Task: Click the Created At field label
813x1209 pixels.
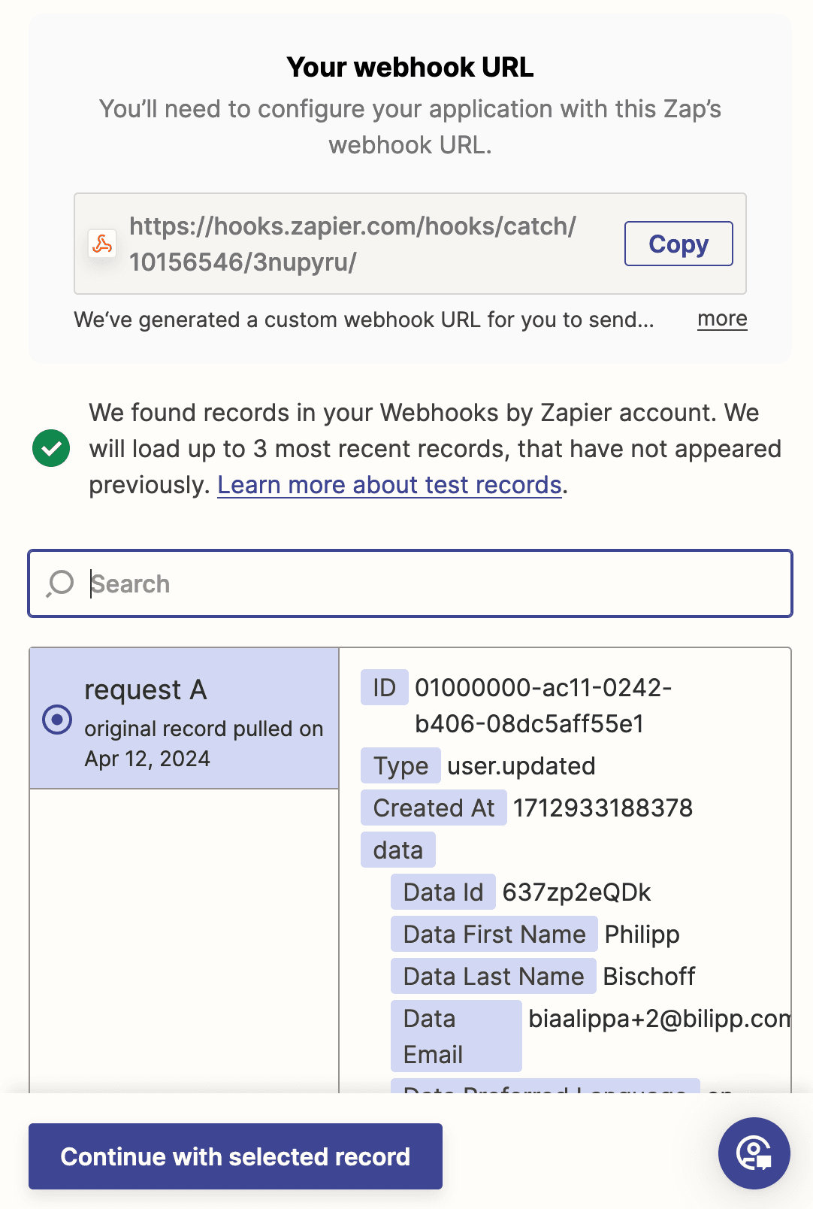Action: pos(434,808)
